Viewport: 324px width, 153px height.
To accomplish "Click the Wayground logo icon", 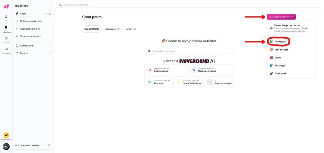I will pos(6,6).
